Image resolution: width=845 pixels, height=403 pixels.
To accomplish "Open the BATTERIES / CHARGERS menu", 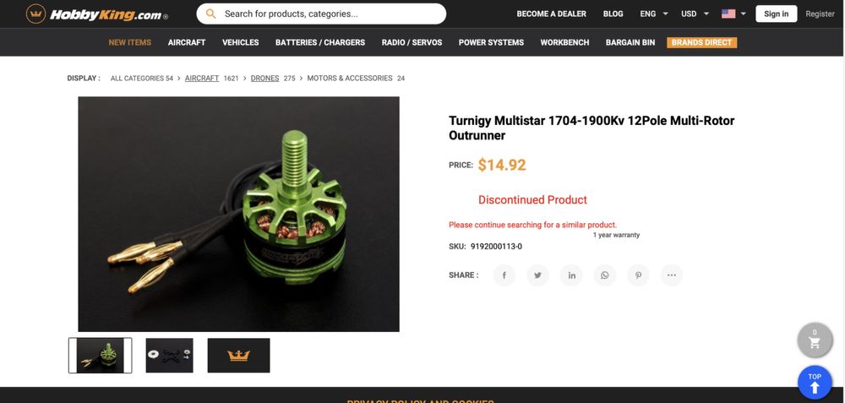I will click(x=320, y=42).
